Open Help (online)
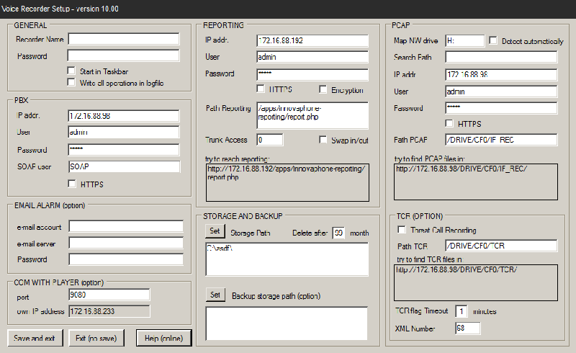 click(164, 338)
